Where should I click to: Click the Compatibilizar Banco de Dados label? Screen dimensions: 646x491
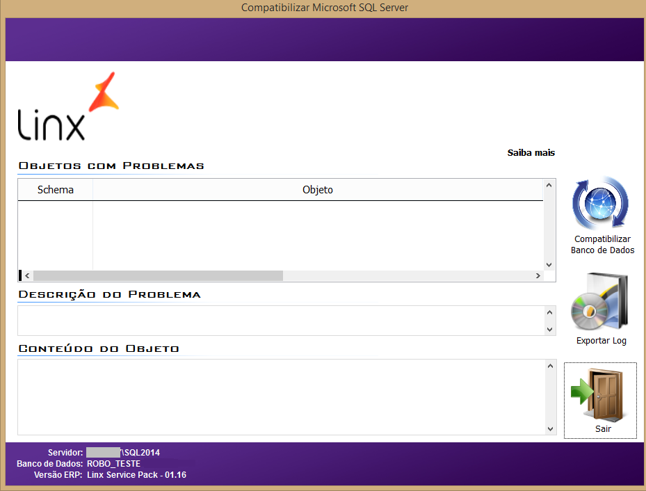click(602, 245)
